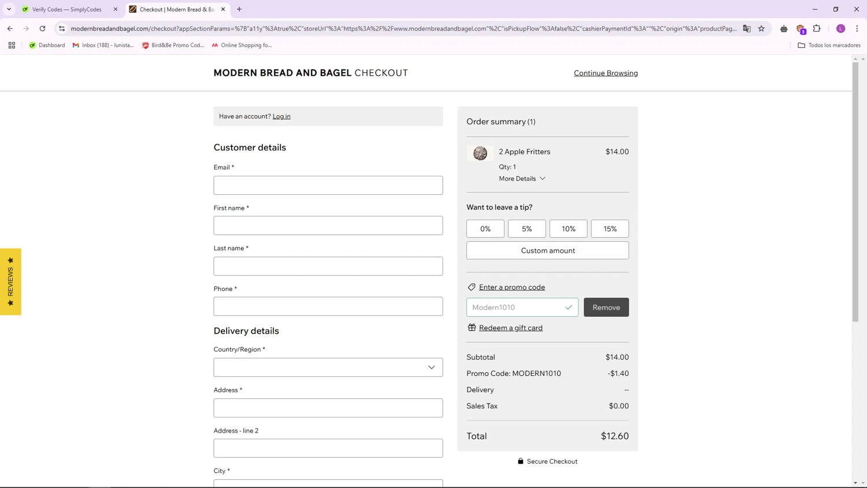Click the Total $12.60 amount

pyautogui.click(x=614, y=436)
